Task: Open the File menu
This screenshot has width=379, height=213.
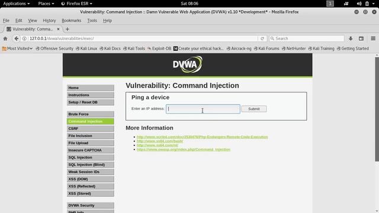Action: (x=6, y=21)
